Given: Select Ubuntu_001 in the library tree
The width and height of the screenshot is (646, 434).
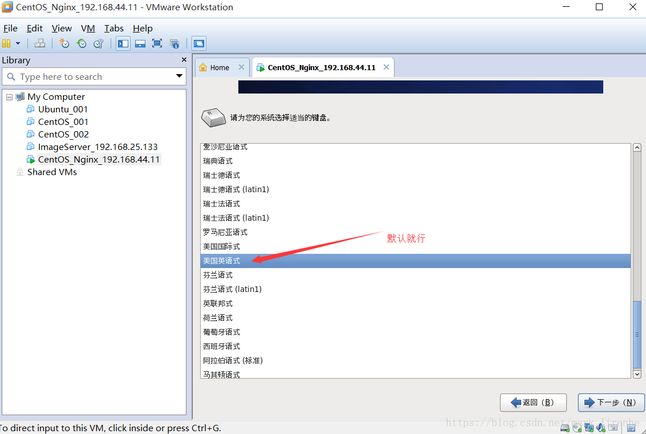Looking at the screenshot, I should (x=63, y=109).
